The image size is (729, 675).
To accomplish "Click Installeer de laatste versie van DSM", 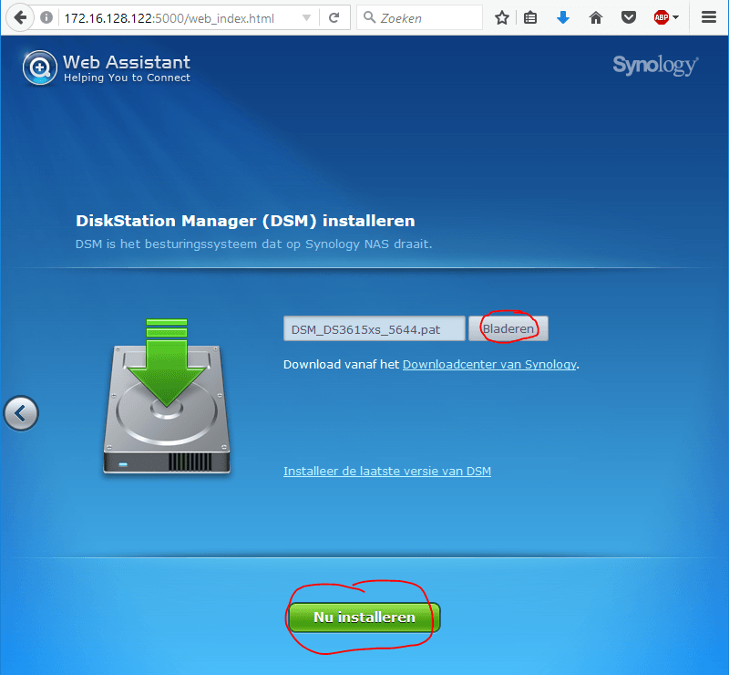I will (387, 471).
